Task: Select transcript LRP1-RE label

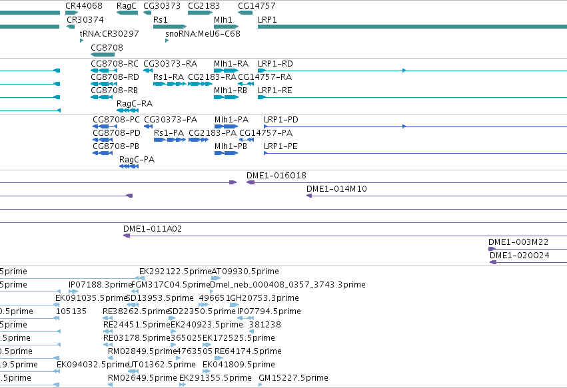Action: pos(275,91)
